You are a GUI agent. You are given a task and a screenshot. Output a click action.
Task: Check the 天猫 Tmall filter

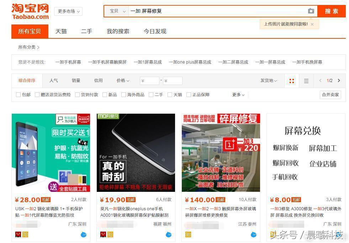point(170,94)
